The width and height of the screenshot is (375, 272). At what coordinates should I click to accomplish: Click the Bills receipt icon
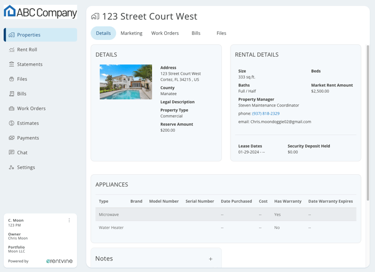11,94
